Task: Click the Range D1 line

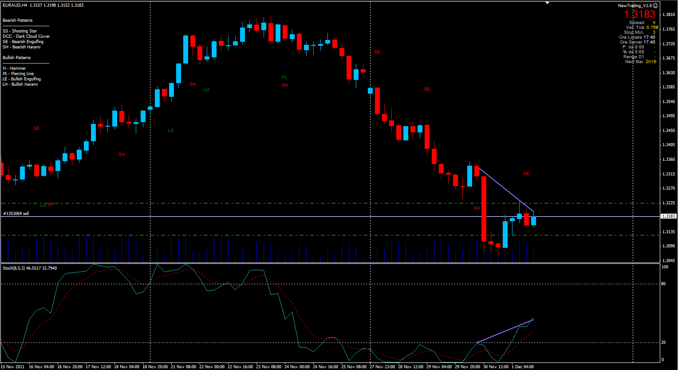Action: point(639,57)
